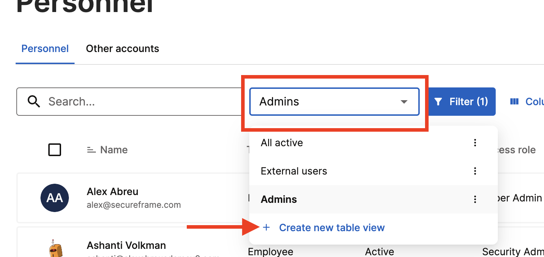Click the dropdown arrow in Admins selector

404,102
